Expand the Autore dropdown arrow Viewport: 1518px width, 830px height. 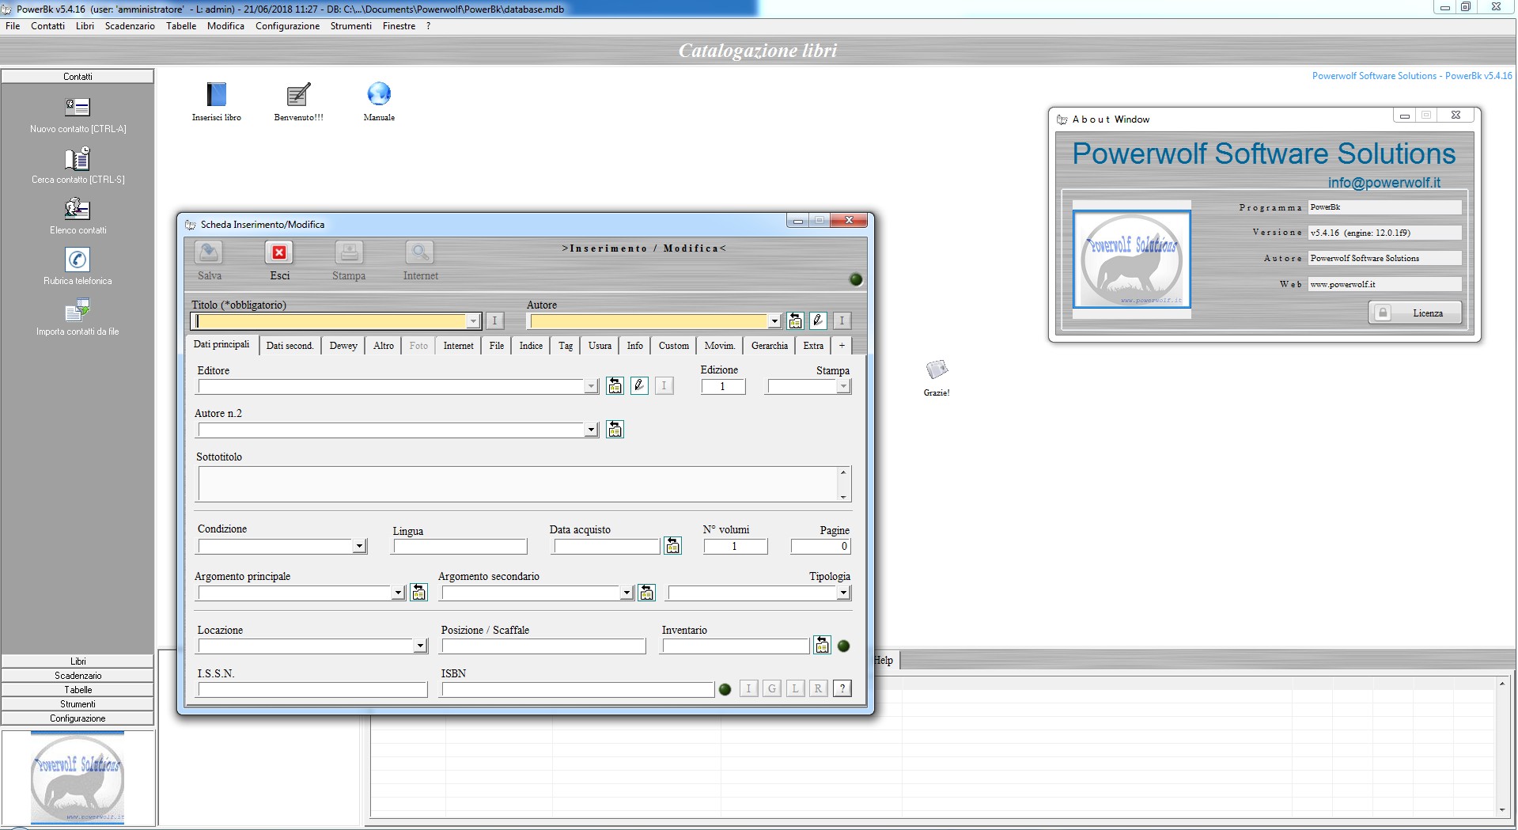774,321
